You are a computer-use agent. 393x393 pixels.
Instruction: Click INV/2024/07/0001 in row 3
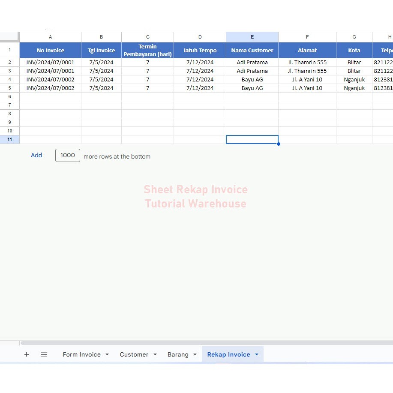point(51,71)
